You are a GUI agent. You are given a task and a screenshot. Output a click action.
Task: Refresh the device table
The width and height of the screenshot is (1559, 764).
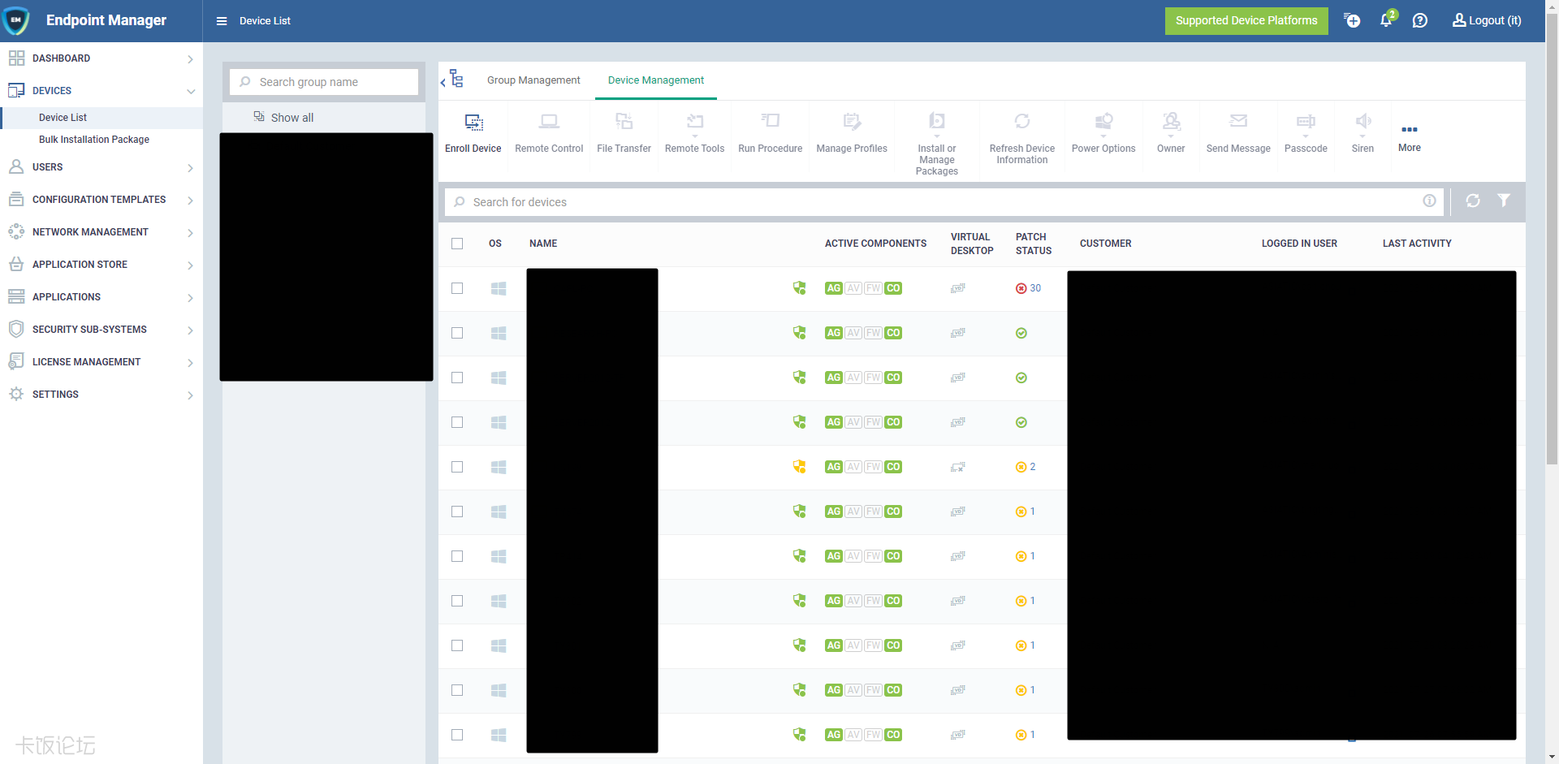(1473, 201)
